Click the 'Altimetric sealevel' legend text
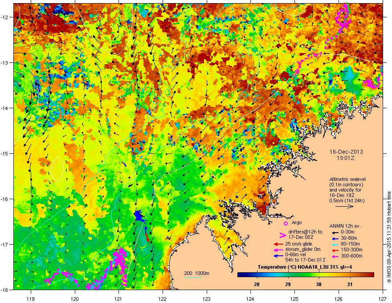 coord(347,179)
